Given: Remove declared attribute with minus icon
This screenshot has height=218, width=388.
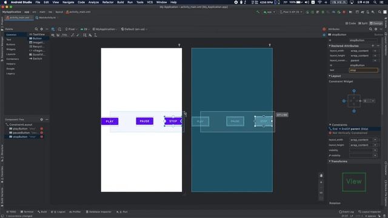Looking at the screenshot, I should click(378, 46).
